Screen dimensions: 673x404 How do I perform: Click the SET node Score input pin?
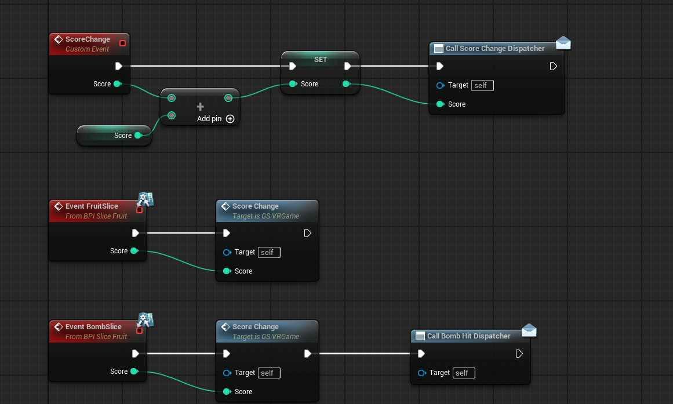click(293, 83)
